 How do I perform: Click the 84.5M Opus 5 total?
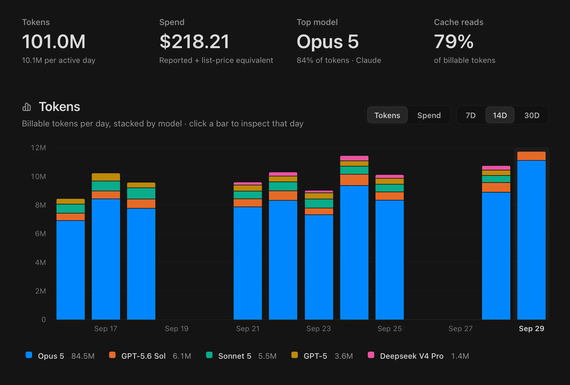click(x=83, y=356)
